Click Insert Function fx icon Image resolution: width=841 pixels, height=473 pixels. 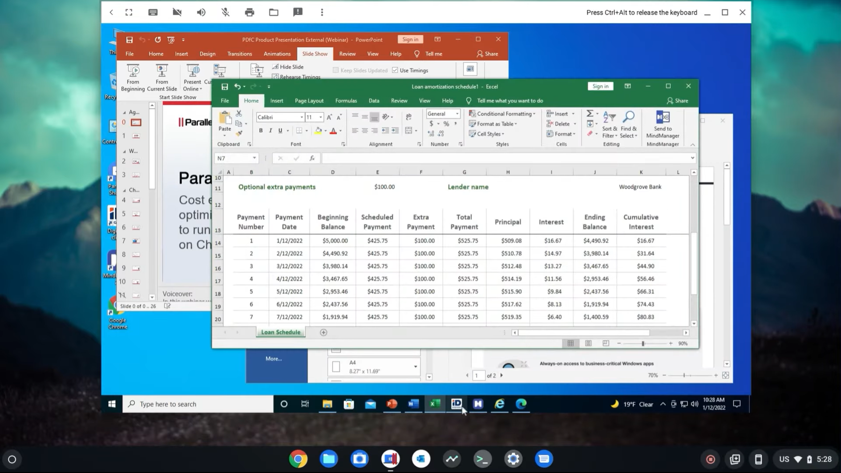(x=312, y=158)
